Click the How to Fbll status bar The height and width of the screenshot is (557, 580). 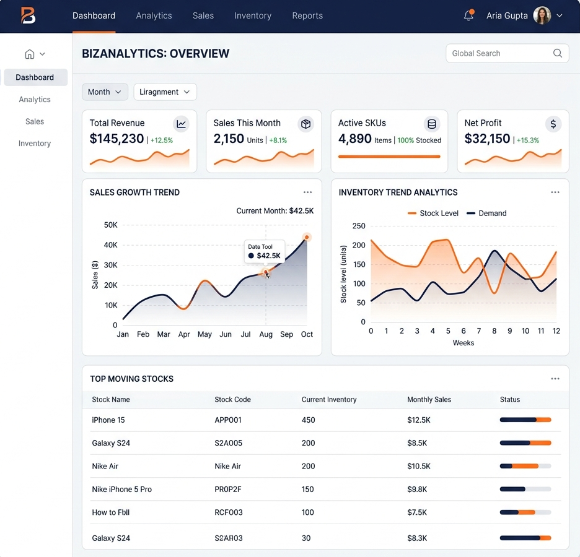point(525,512)
